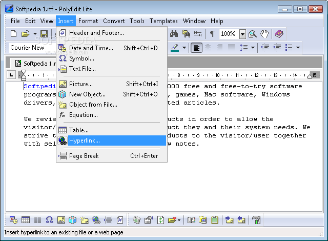Select Object from File menu item
The height and width of the screenshot is (241, 328).
112,105
